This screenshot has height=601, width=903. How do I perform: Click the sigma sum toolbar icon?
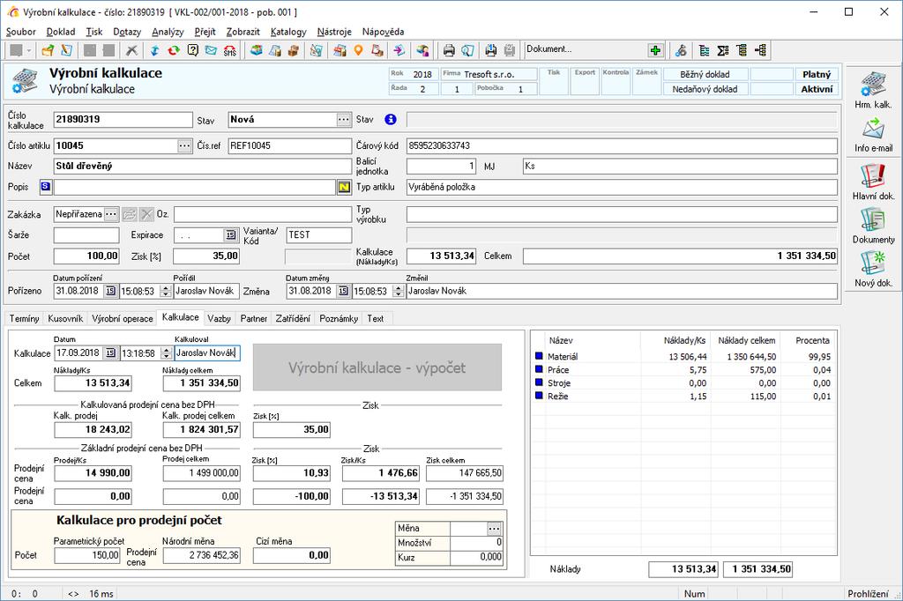(723, 50)
